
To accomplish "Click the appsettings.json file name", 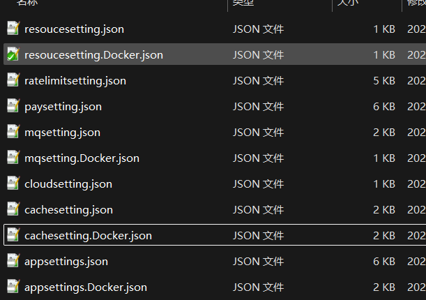I will (x=66, y=262).
